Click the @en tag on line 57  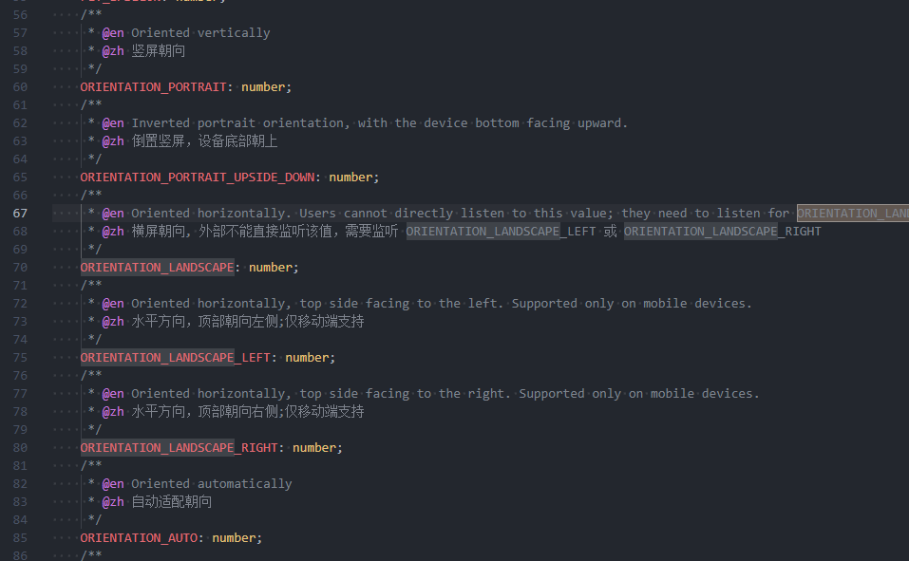pyautogui.click(x=113, y=33)
